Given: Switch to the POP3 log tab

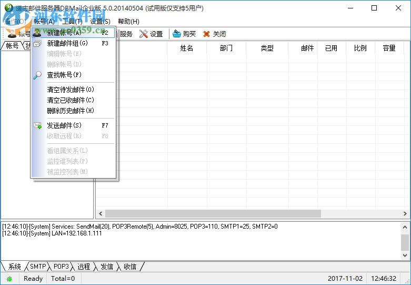Looking at the screenshot, I should [x=61, y=267].
